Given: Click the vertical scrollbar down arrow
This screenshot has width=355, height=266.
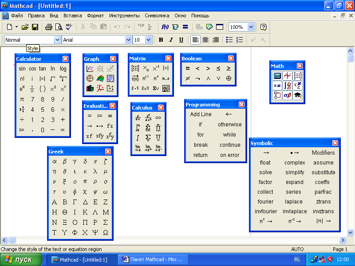Looking at the screenshot, I should pos(350,232).
